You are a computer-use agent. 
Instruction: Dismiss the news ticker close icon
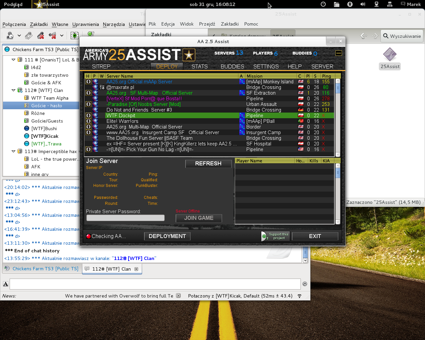click(178, 296)
